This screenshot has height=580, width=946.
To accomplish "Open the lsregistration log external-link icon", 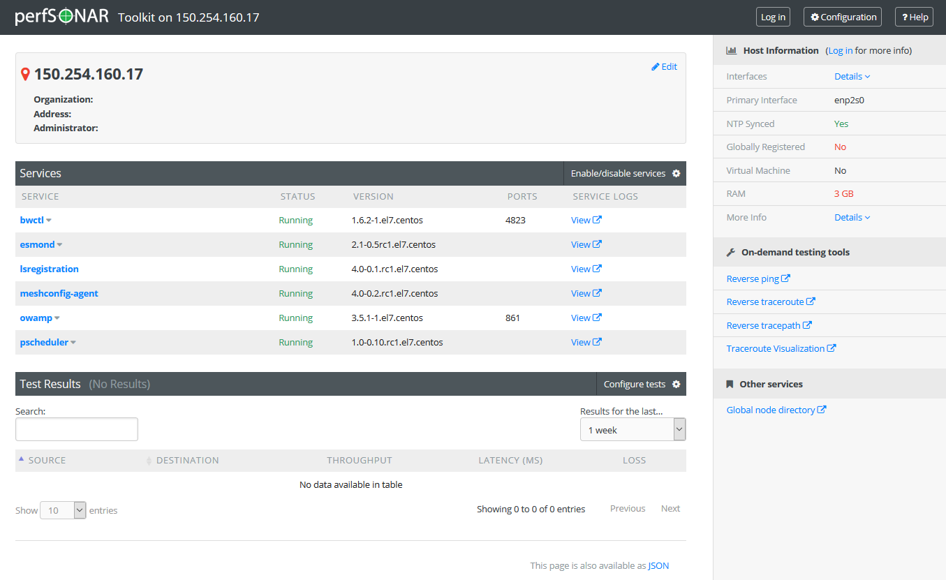I will click(598, 269).
